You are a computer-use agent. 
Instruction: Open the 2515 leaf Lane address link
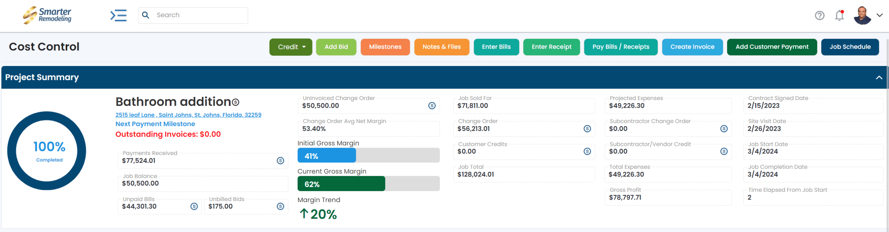pyautogui.click(x=188, y=115)
